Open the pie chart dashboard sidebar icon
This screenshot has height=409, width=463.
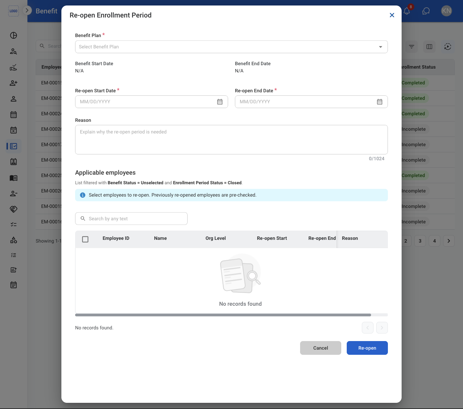[x=14, y=35]
